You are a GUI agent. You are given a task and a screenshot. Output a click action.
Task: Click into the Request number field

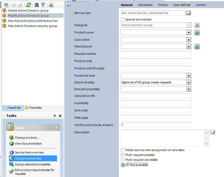pos(156,54)
